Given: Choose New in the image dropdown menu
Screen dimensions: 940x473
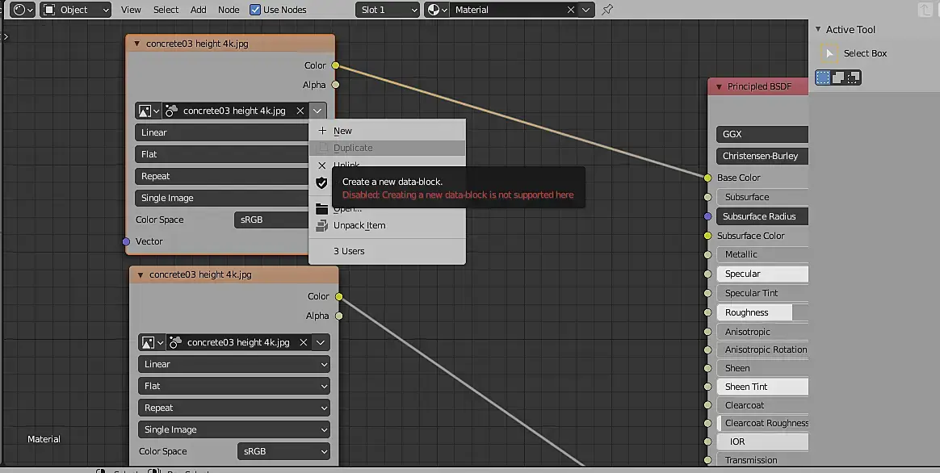Looking at the screenshot, I should (x=387, y=131).
